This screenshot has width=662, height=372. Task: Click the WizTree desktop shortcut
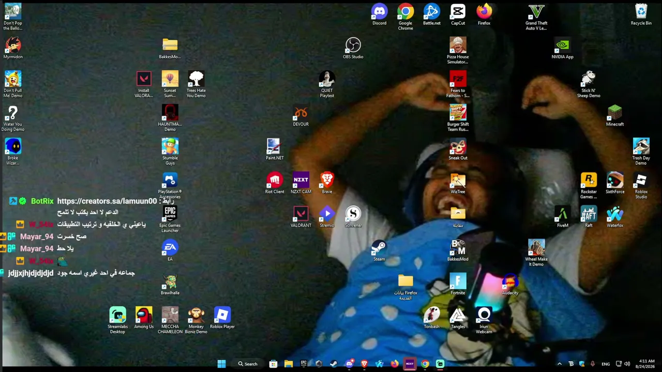[x=458, y=183]
